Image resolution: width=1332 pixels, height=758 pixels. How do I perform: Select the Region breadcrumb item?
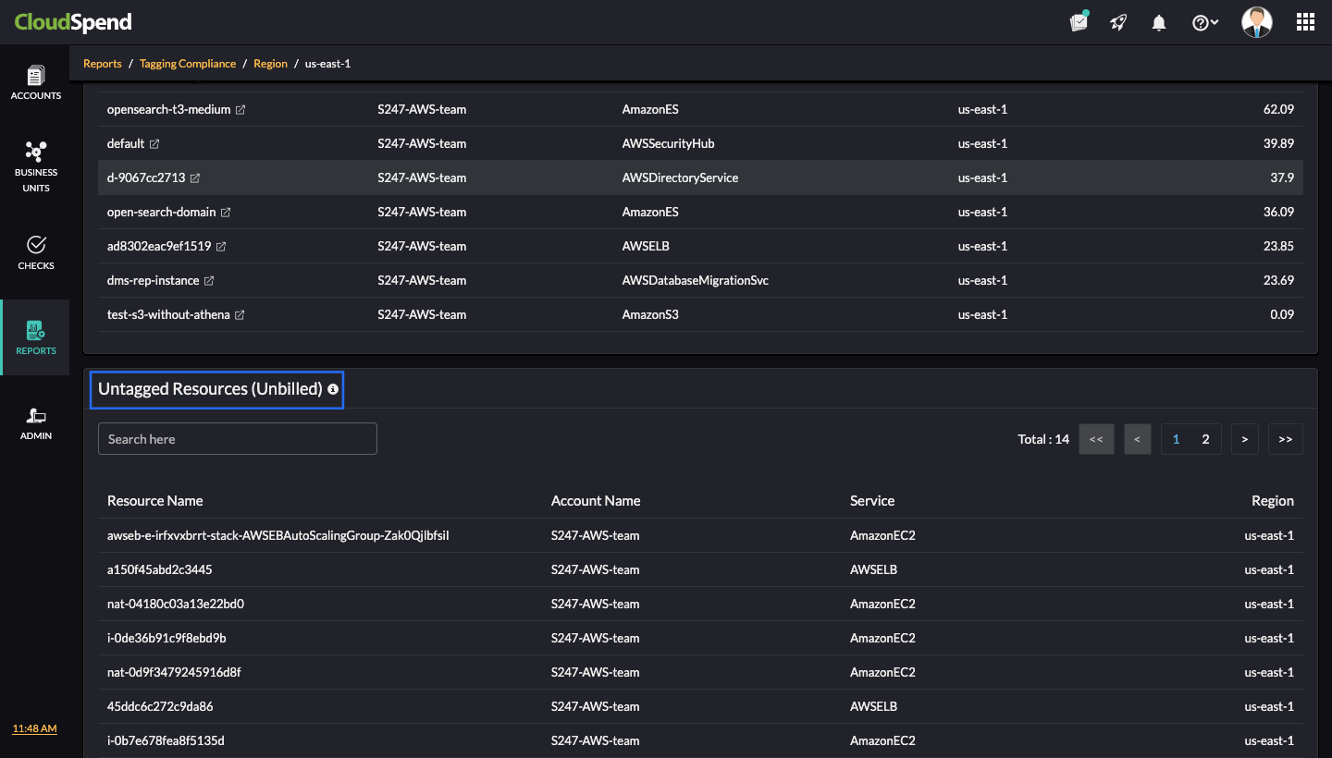[270, 63]
